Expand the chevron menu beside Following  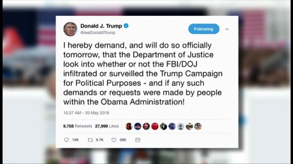[x=227, y=29]
